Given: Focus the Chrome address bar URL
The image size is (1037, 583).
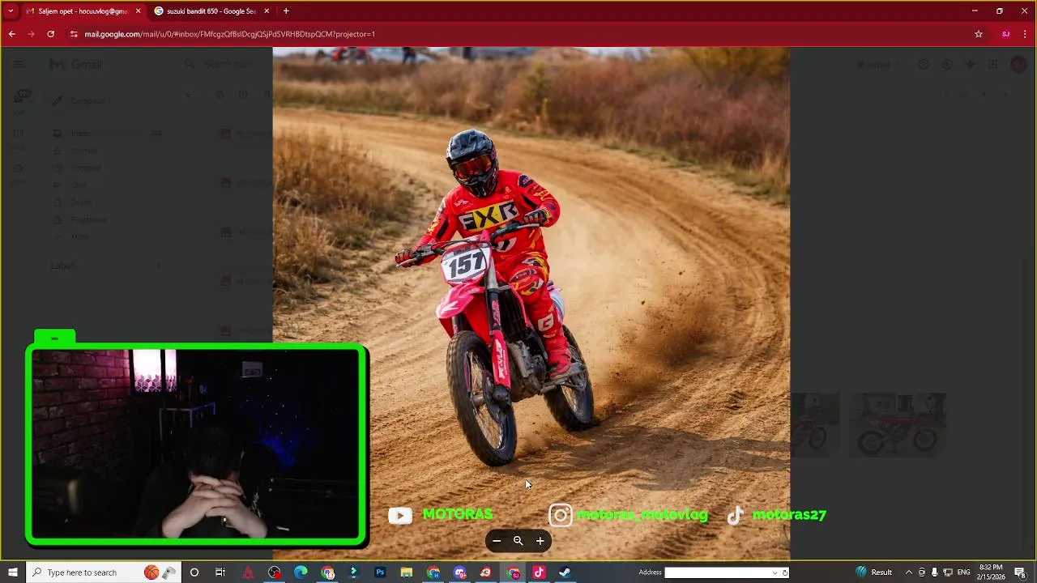Looking at the screenshot, I should 229,34.
